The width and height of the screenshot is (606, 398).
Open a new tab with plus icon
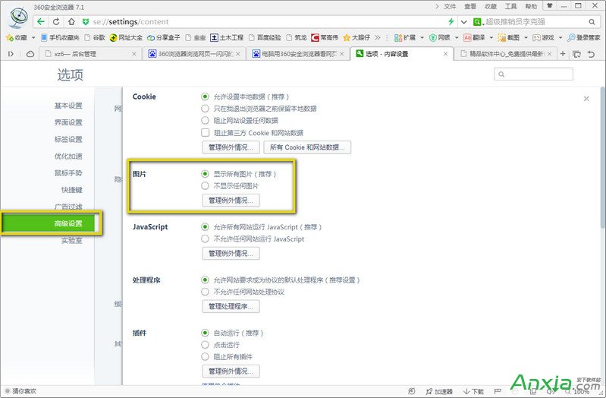[563, 54]
